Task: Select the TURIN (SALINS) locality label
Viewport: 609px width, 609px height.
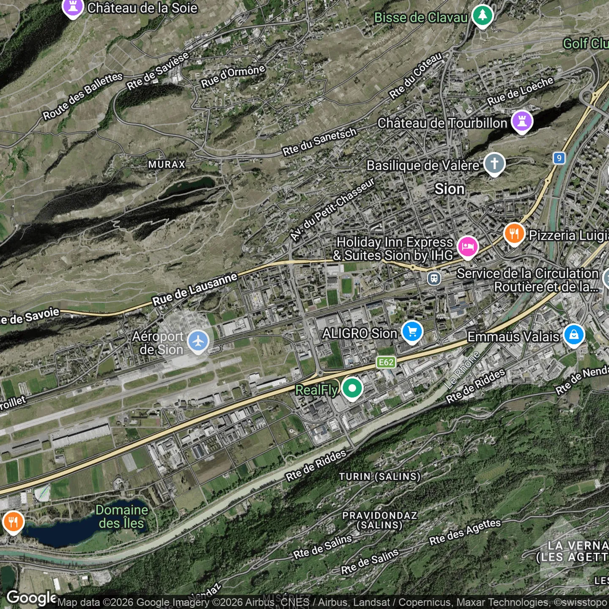Action: pos(380,477)
